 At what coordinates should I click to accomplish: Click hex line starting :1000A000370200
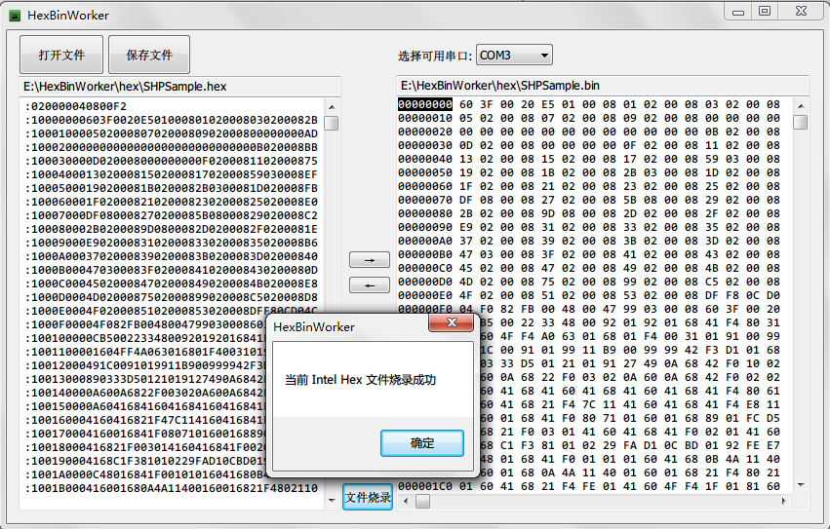coord(171,256)
